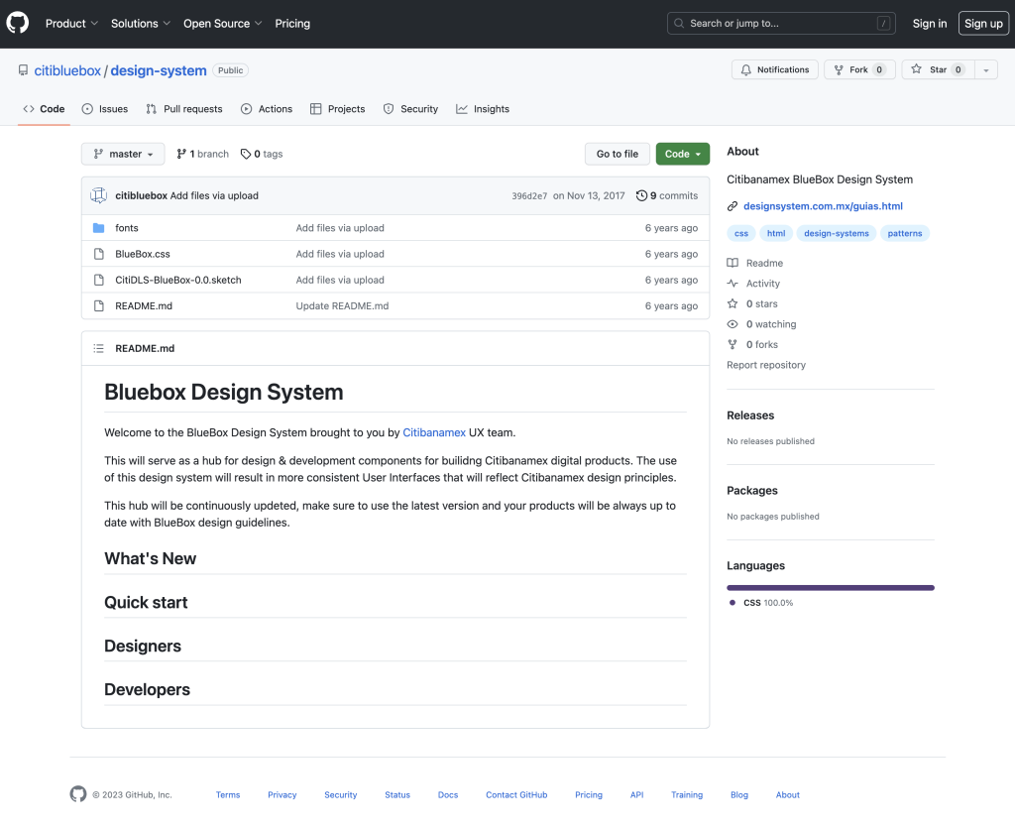Open the Citibanamex link in README

coord(434,432)
